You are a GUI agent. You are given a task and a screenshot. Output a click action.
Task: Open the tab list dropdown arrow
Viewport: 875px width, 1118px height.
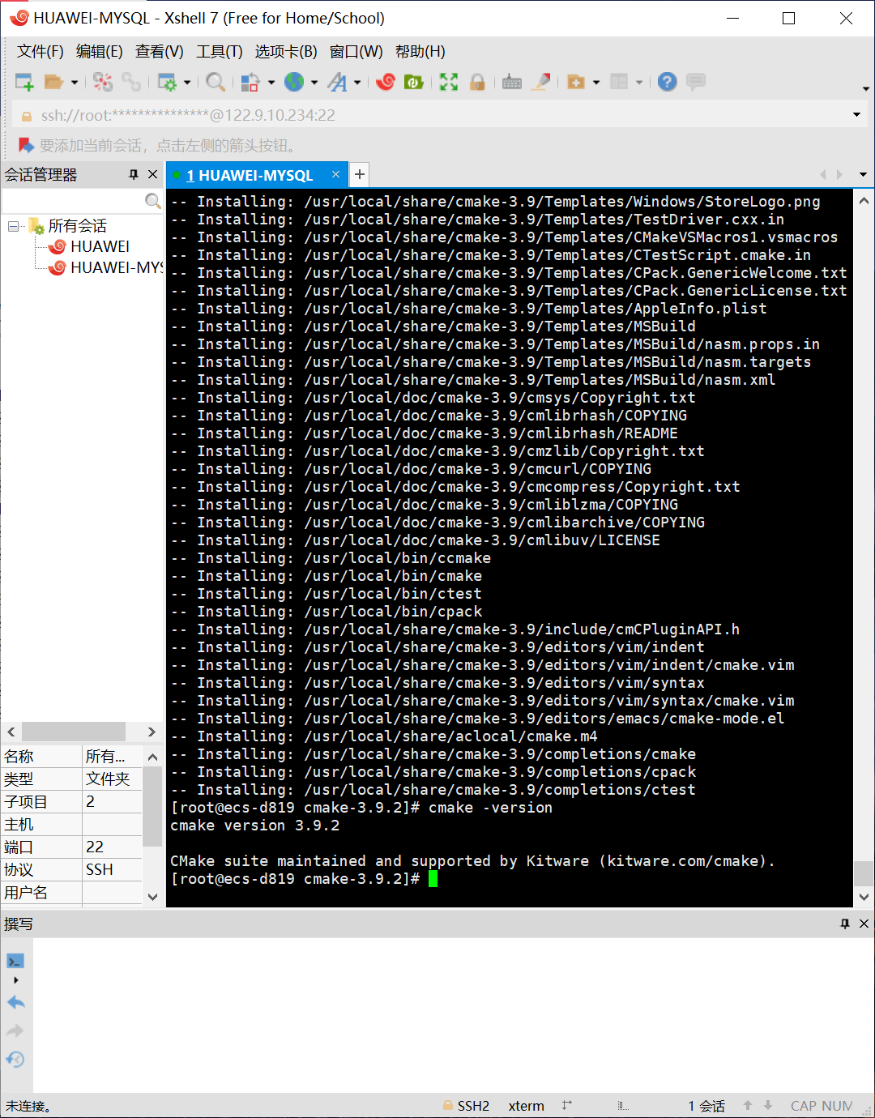click(x=863, y=174)
